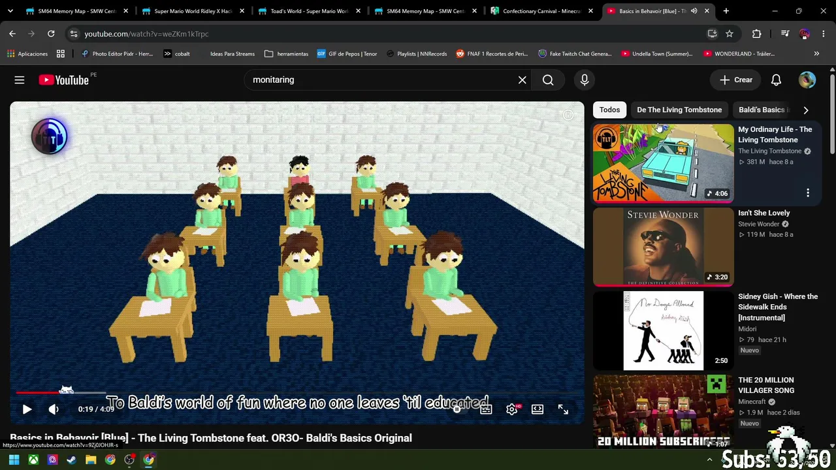Click the TLT channel watermark on the video
836x470 pixels.
[50, 136]
